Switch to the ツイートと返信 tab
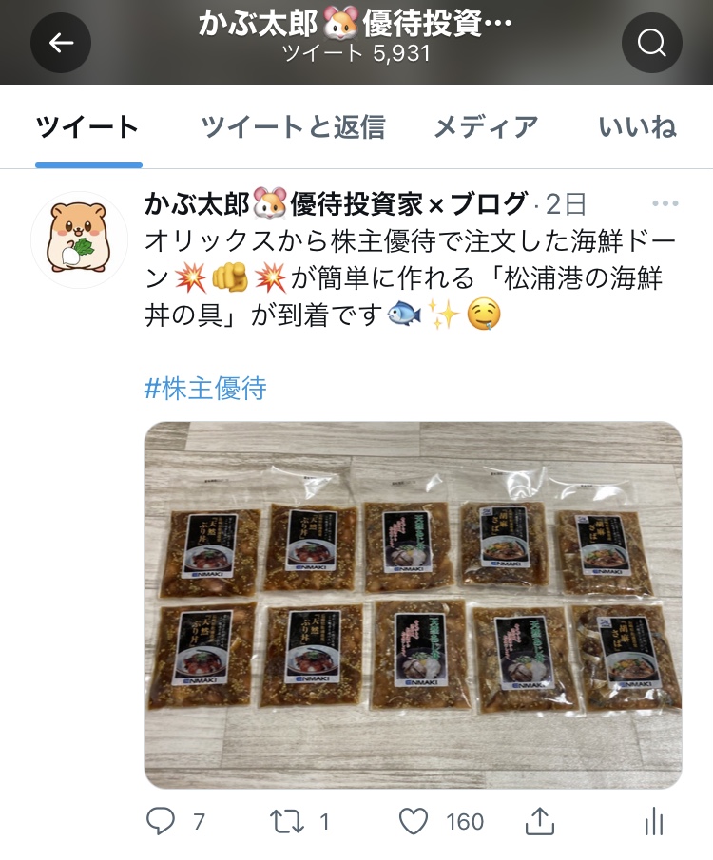The width and height of the screenshot is (713, 860). [293, 127]
